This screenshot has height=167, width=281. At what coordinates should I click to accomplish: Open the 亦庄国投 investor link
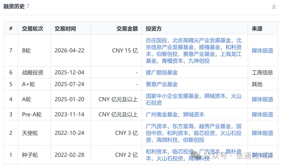pos(156,40)
